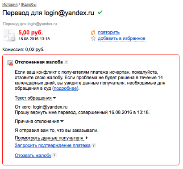The width and height of the screenshot is (183, 169).
Task: Go to Жалобы breadcrumb
Action: click(x=29, y=4)
